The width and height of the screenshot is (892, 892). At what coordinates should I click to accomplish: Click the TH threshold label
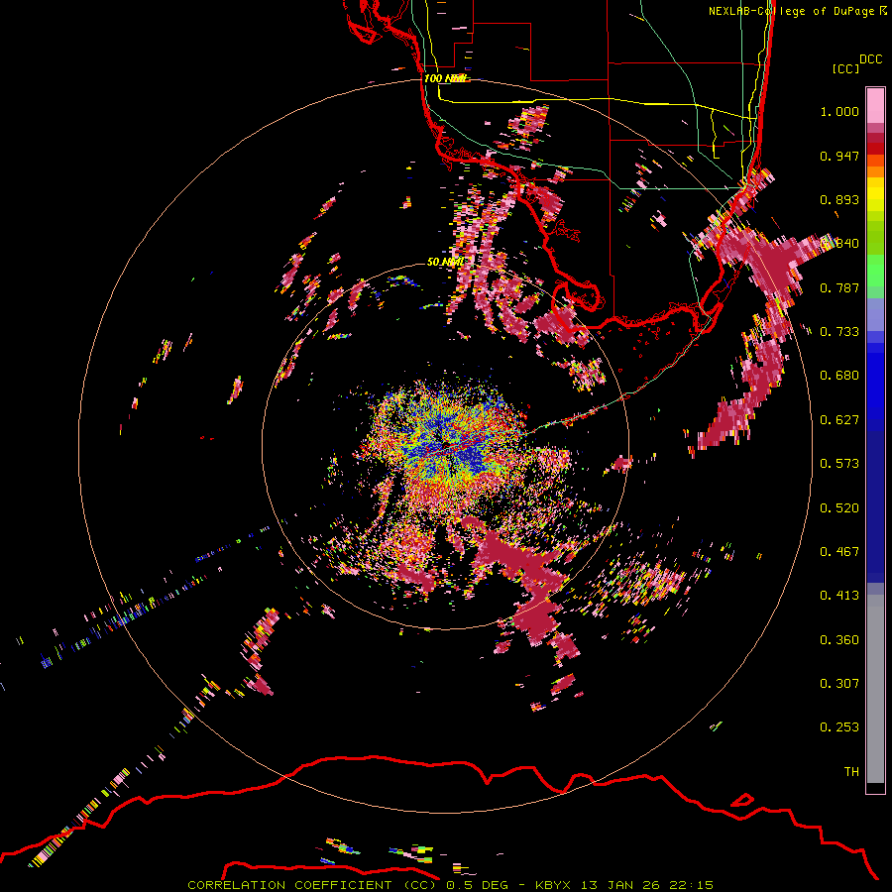pyautogui.click(x=851, y=772)
